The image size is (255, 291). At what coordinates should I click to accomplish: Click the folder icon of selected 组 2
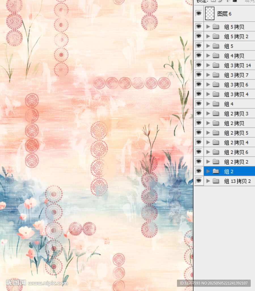coord(216,171)
